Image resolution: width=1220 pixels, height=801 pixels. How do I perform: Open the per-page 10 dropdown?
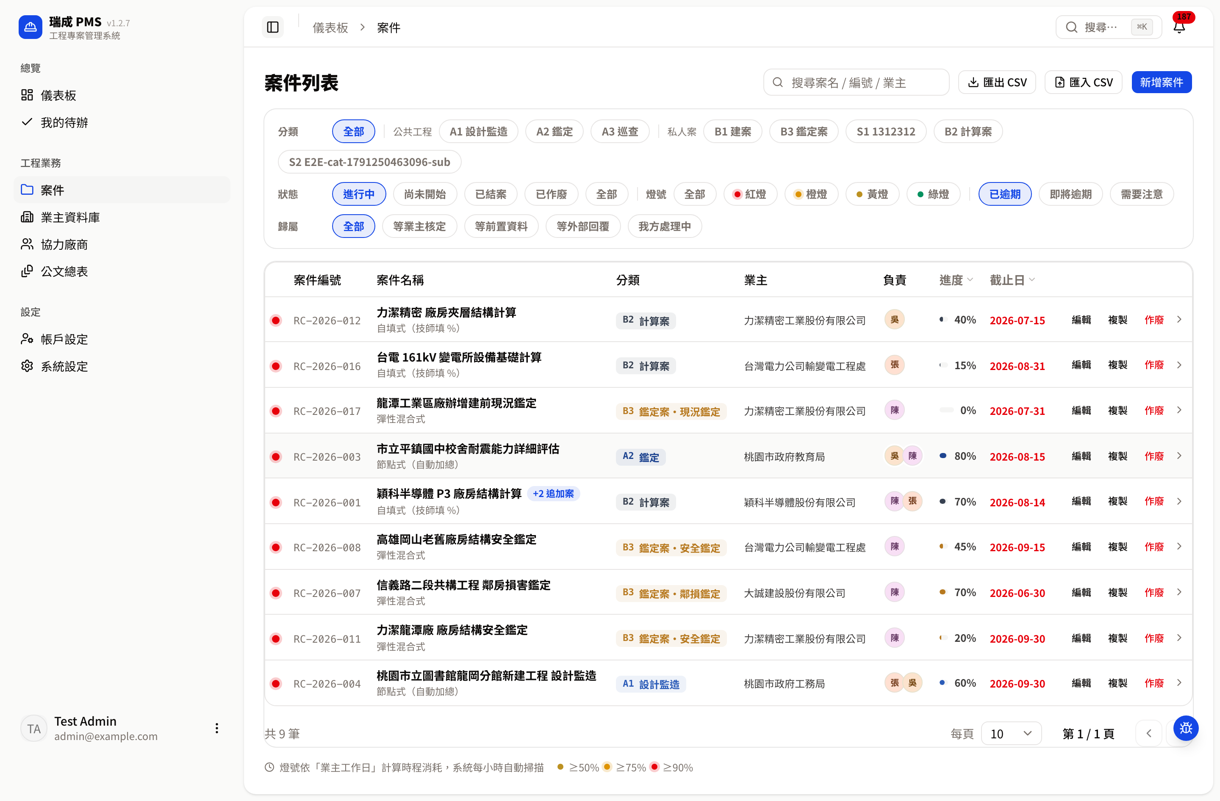tap(1011, 733)
